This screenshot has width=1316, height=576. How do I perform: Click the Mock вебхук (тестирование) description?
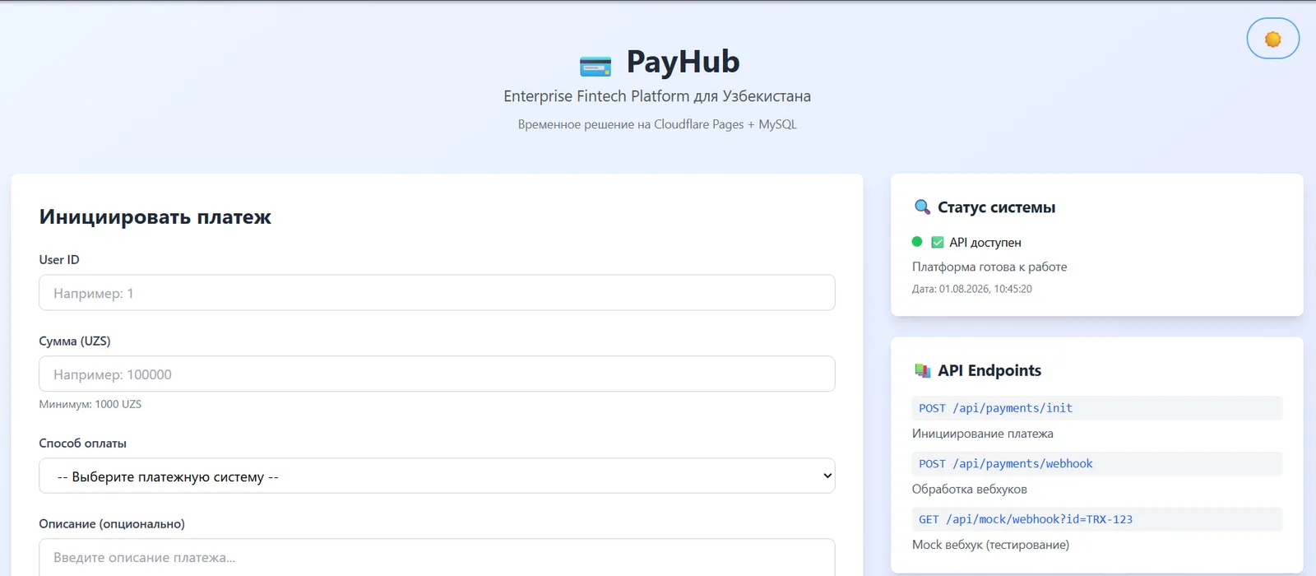tap(991, 545)
